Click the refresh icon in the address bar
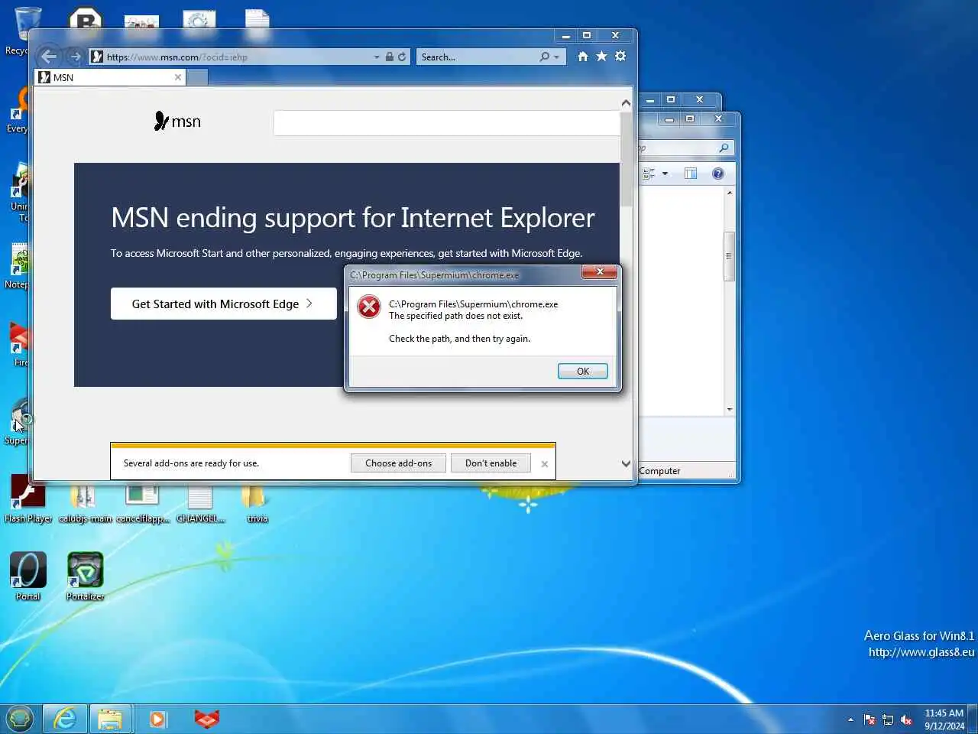The image size is (978, 734). [402, 57]
